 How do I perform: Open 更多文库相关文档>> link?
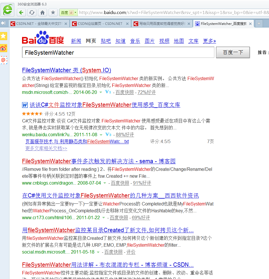(x=46, y=149)
